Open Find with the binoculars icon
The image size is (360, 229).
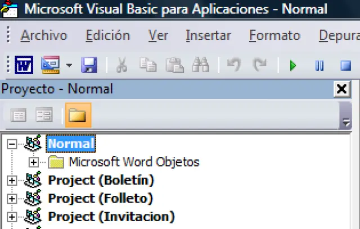tap(200, 65)
